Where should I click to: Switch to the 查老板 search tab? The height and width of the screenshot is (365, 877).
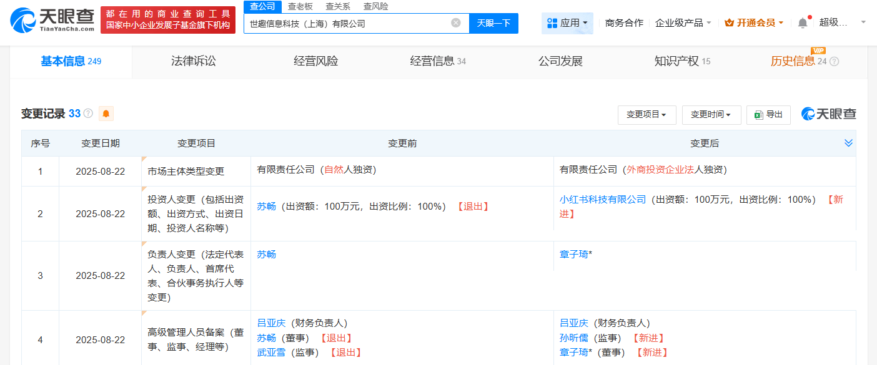[300, 6]
